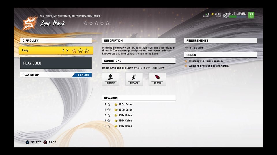The image size is (277, 155).
Task: Click the circle Back button prompt
Action: (x=45, y=142)
